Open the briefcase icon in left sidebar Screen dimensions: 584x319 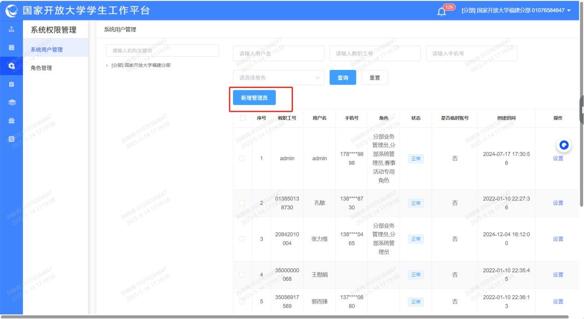12,121
